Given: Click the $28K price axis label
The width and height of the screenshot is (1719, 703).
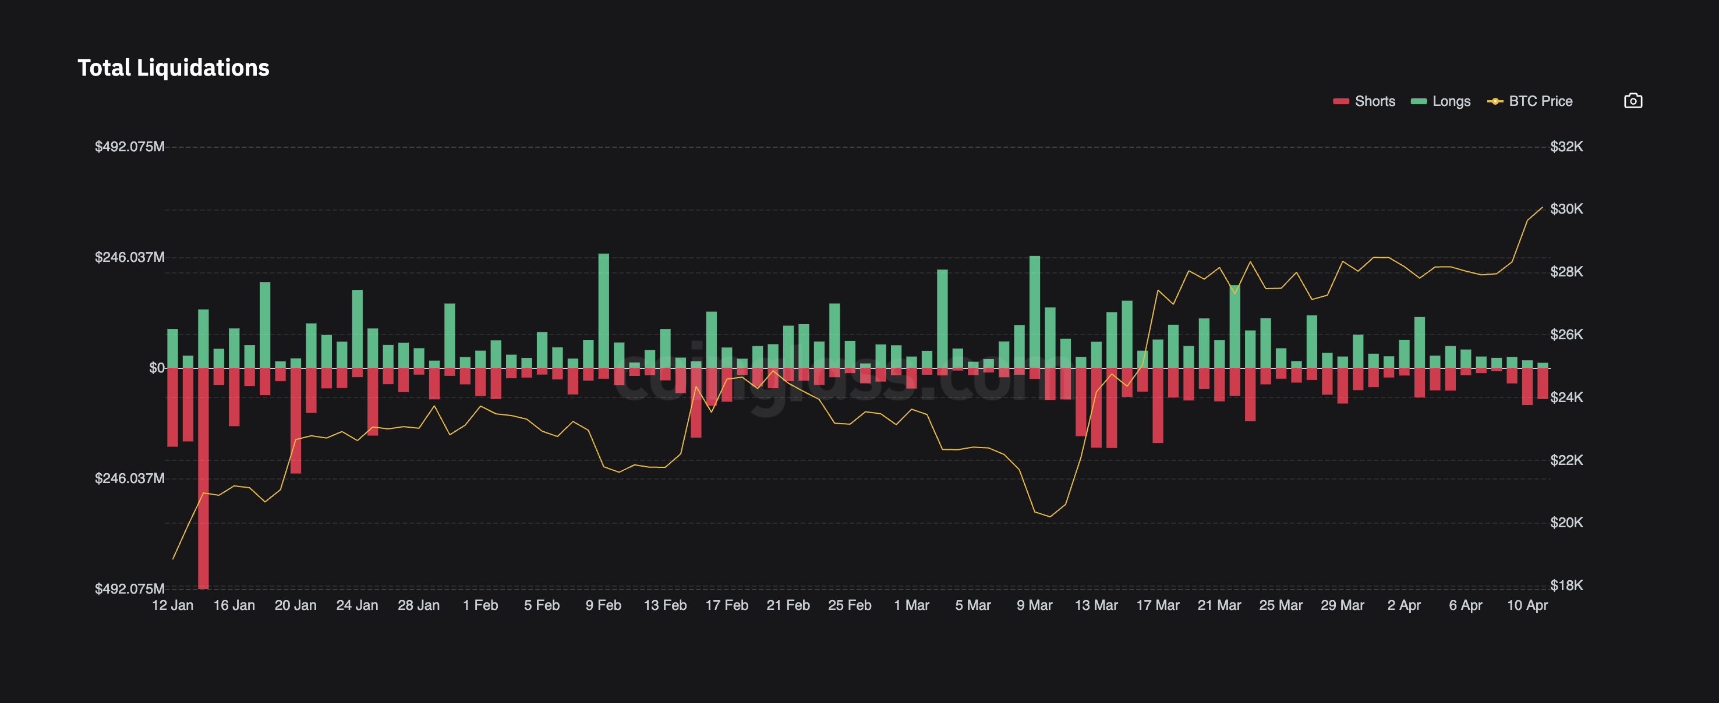Looking at the screenshot, I should pos(1566,271).
